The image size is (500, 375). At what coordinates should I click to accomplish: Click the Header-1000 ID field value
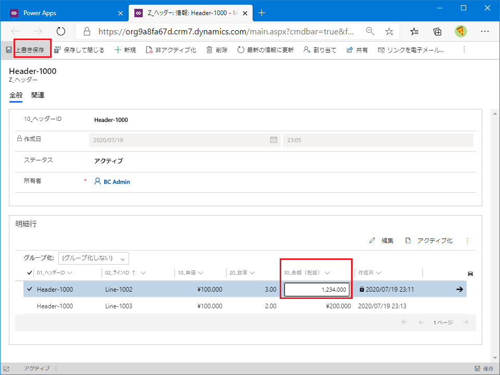111,120
